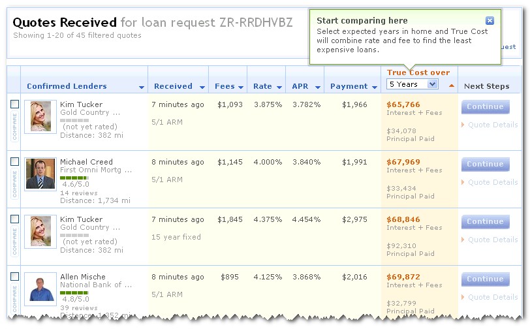Sort quotes by Rate column arrow
The width and height of the screenshot is (530, 331).
(x=279, y=87)
